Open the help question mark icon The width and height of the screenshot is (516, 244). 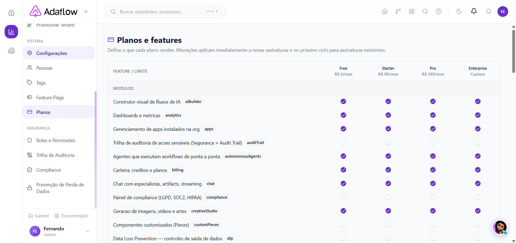(x=439, y=12)
